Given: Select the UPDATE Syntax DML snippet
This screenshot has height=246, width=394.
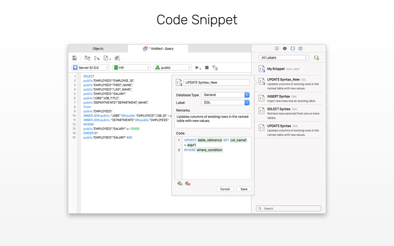Looking at the screenshot, I should click(x=289, y=130).
